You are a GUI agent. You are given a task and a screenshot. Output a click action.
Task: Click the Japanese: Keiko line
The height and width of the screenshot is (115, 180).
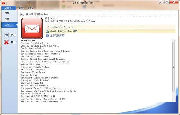[x=33, y=72]
